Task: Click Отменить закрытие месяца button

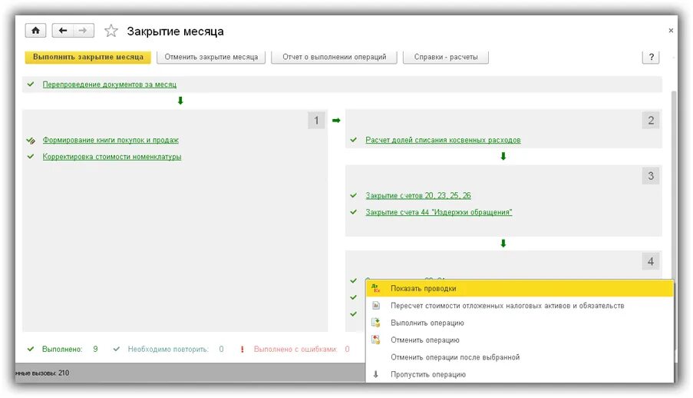Action: pos(211,57)
